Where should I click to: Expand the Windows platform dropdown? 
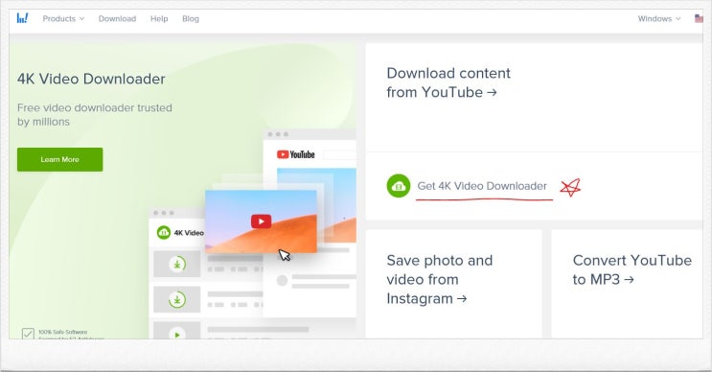[x=659, y=18]
